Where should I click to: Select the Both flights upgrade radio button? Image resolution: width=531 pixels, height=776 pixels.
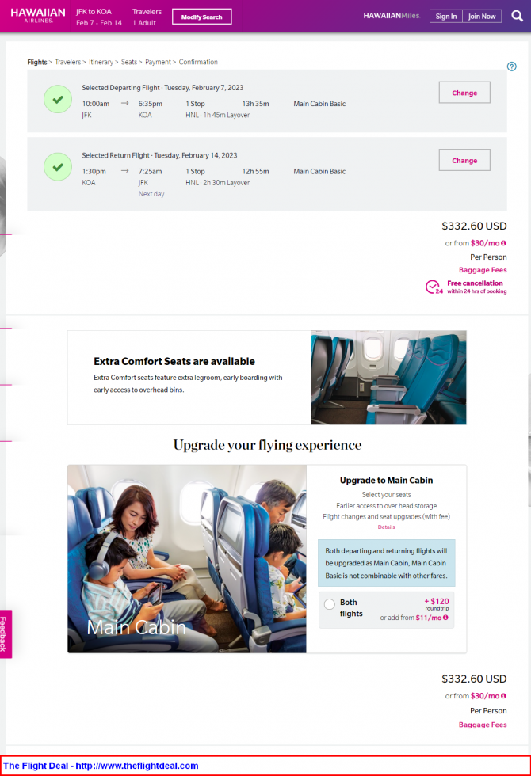(x=330, y=603)
